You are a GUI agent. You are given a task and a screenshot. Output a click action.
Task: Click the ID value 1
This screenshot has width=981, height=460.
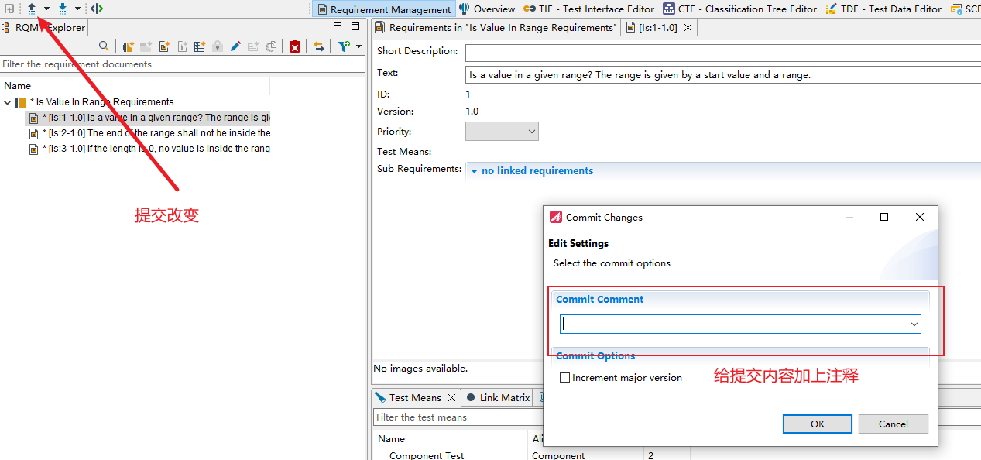[x=468, y=94]
